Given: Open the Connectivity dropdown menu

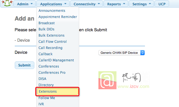Looking at the screenshot, I should pos(87,4).
